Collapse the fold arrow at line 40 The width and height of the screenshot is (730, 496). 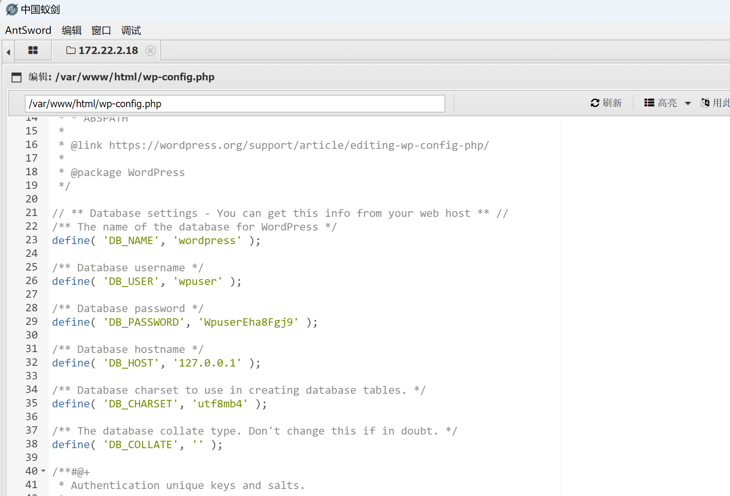coord(43,471)
